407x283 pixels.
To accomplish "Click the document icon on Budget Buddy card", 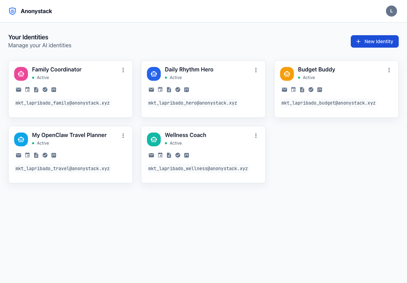I will 302,90.
